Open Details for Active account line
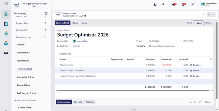The width and height of the screenshot is (219, 111). tap(196, 65)
